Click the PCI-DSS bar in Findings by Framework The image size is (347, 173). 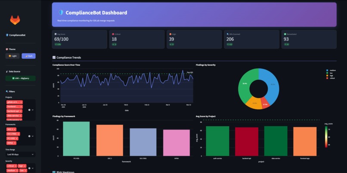point(76,139)
